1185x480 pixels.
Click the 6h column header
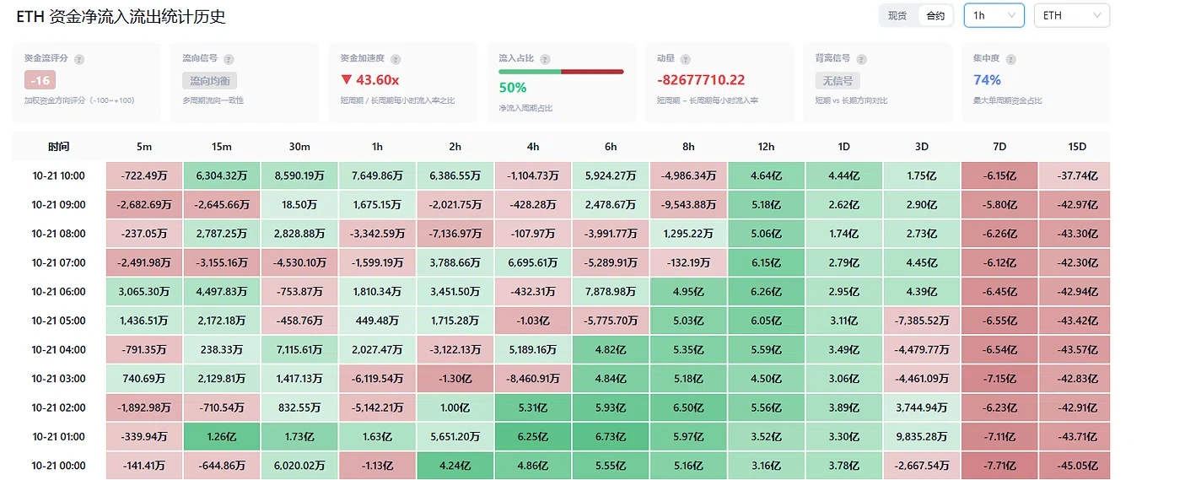(611, 147)
